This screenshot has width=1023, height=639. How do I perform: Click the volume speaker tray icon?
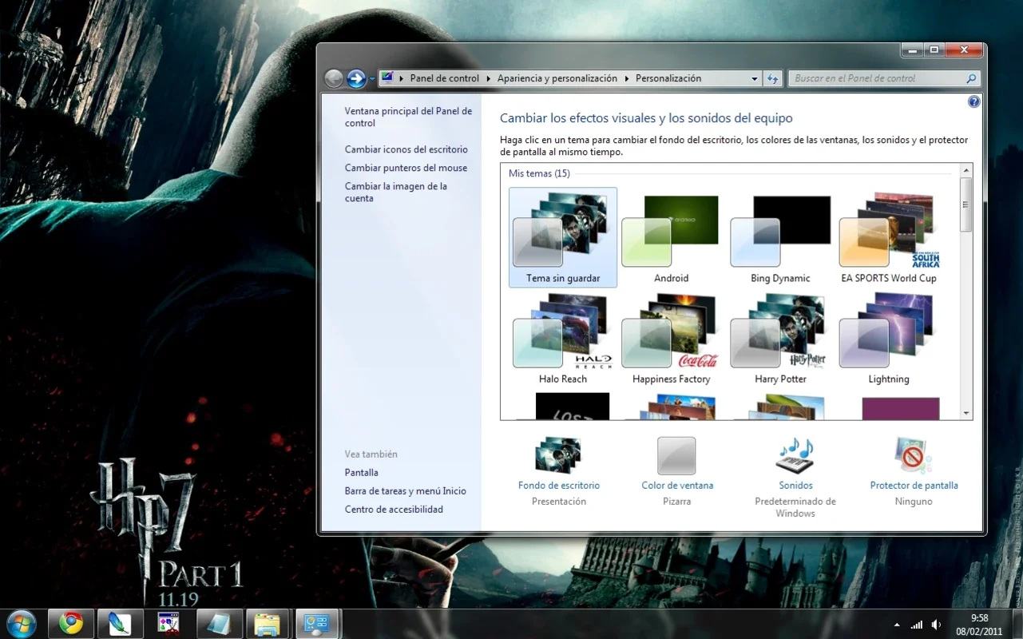(x=936, y=625)
